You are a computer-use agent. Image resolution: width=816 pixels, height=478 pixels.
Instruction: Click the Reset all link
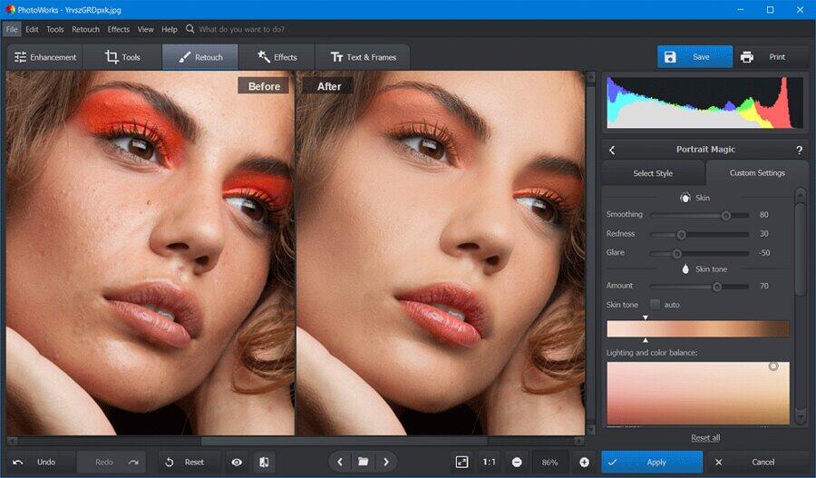click(x=704, y=438)
